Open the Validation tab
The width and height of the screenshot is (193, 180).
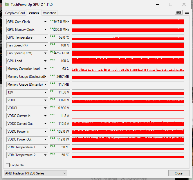pyautogui.click(x=49, y=13)
